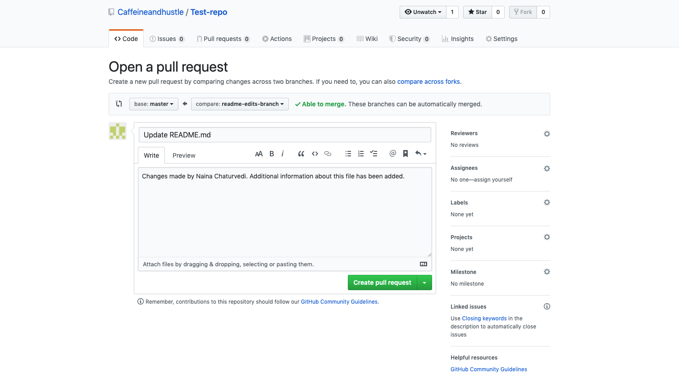The image size is (679, 378).
Task: Open the Unwatch dropdown
Action: click(423, 12)
